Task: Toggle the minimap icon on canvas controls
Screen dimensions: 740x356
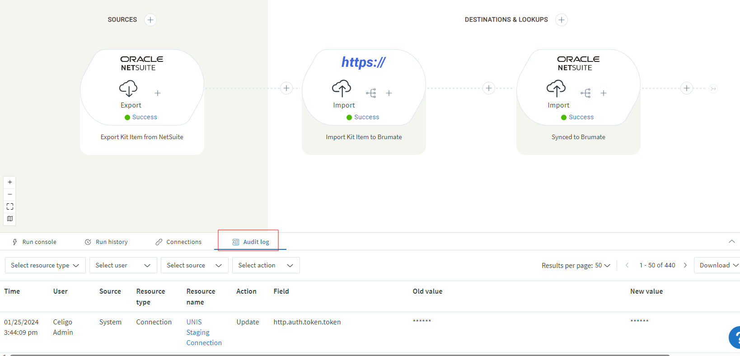Action: [10, 219]
